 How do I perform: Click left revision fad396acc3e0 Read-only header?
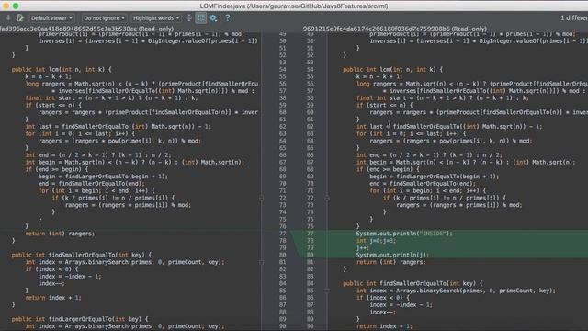click(86, 29)
